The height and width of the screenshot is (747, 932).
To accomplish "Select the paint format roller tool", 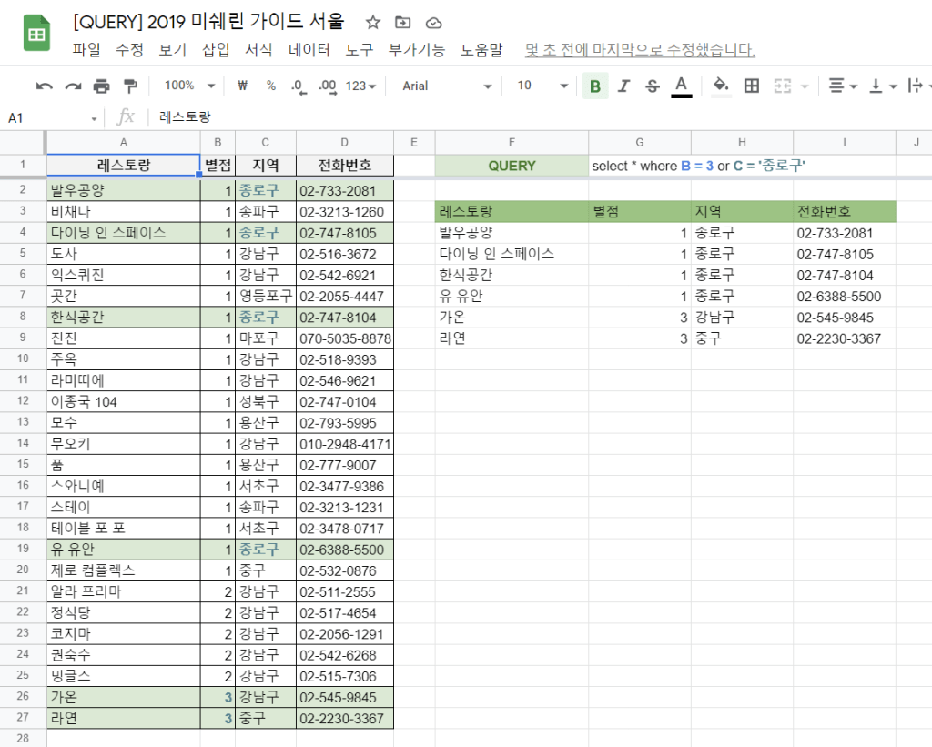I will [x=129, y=86].
